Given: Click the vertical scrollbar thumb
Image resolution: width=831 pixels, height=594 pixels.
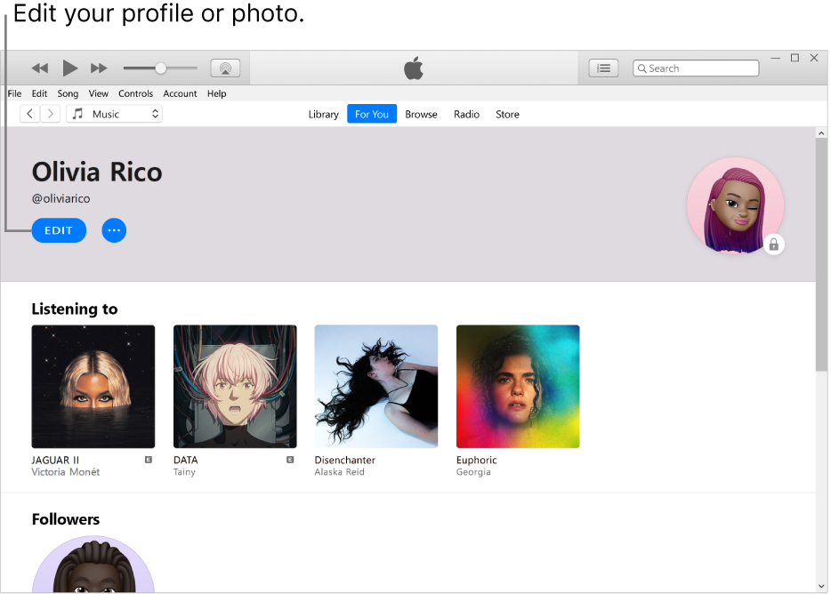Looking at the screenshot, I should 821,255.
